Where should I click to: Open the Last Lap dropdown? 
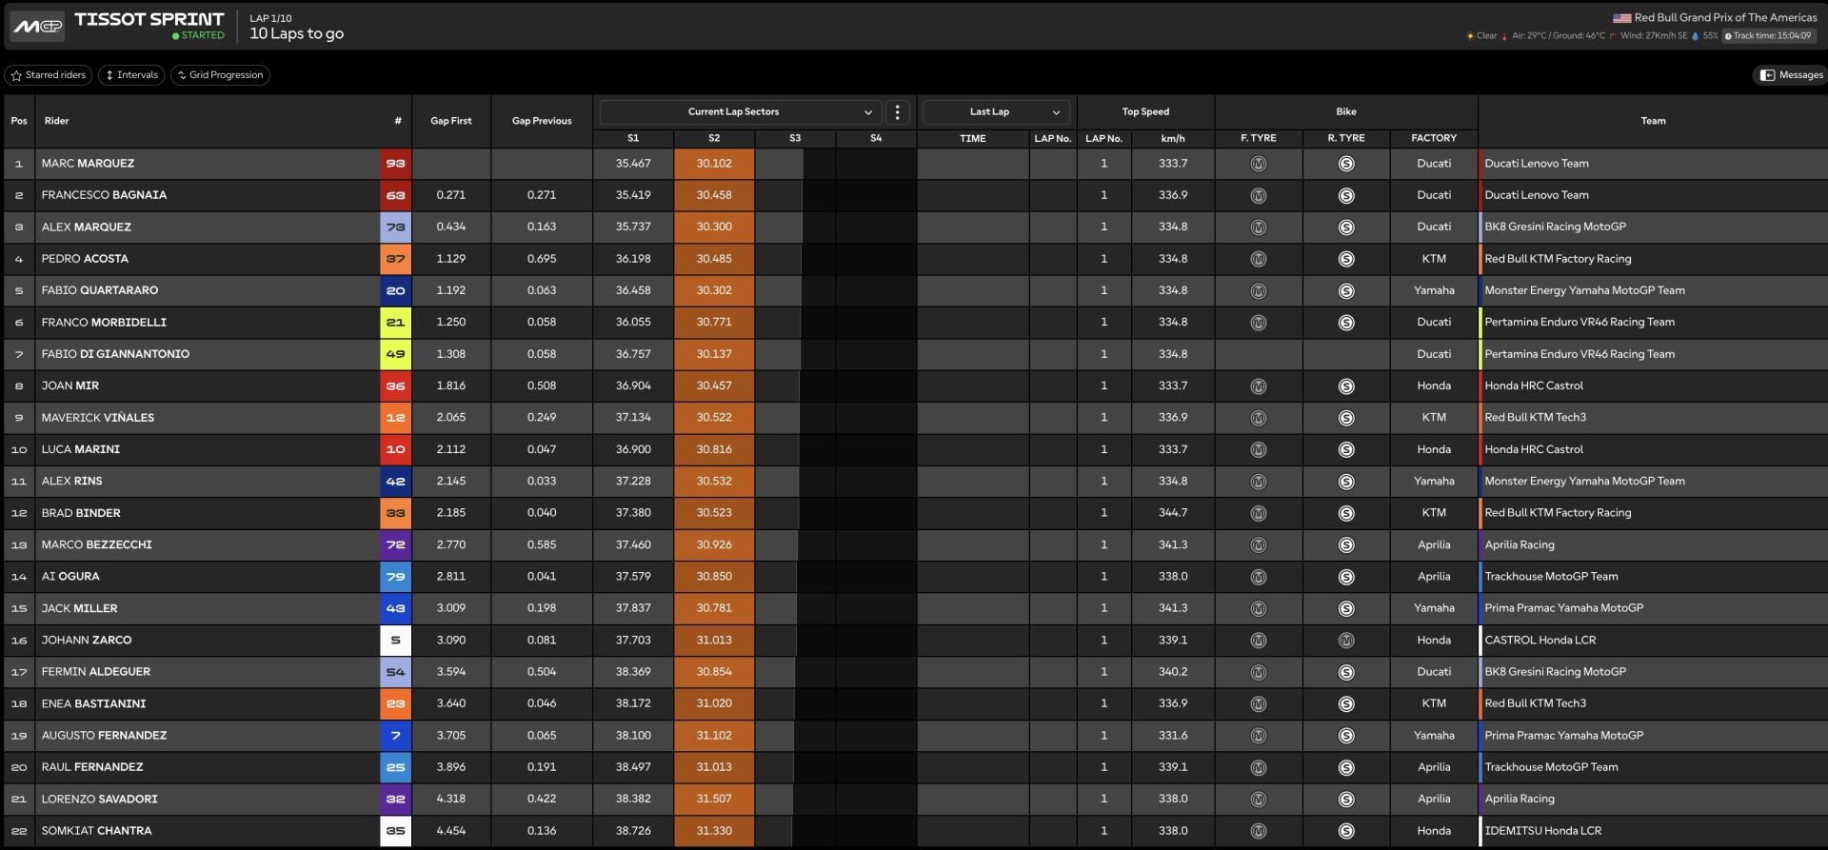pos(996,112)
